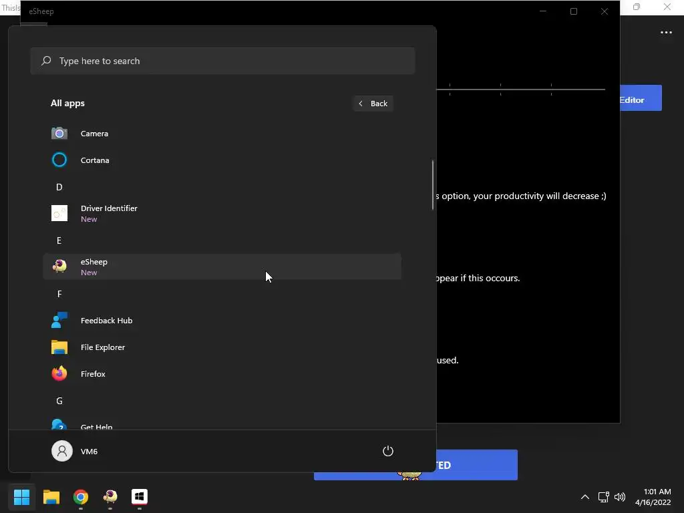Open network status tray icon
Screen dimensions: 684x513
tap(603, 497)
